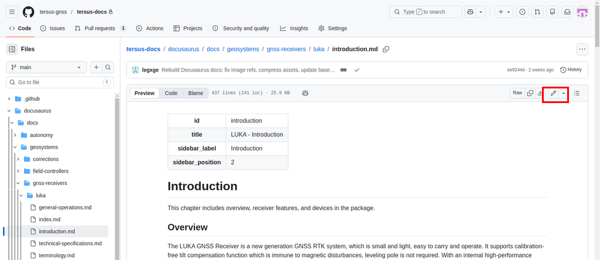Open the hamburger navigation menu
This screenshot has height=260, width=600.
point(12,12)
